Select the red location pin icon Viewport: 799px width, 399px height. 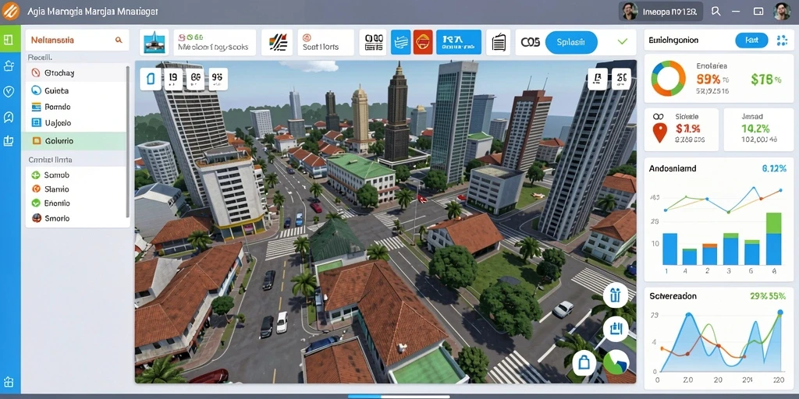[659, 132]
